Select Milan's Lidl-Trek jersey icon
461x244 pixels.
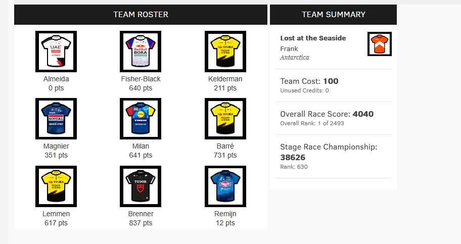click(141, 119)
